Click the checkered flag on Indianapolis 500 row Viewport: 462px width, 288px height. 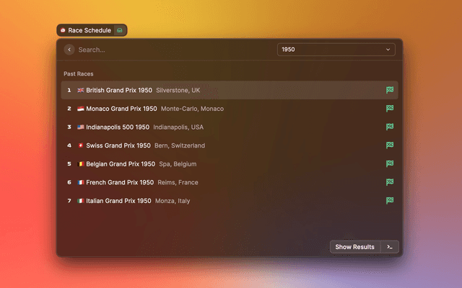coord(390,127)
